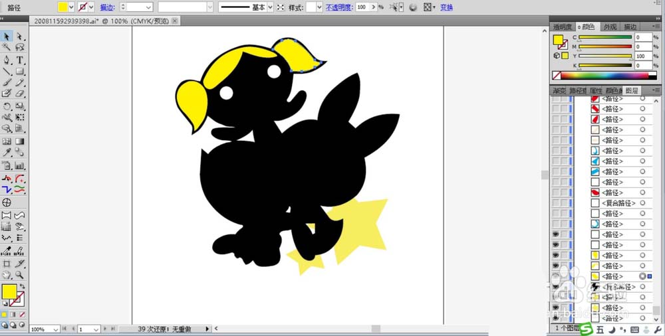Click the large yellow fill swatch in toolbox

point(9,292)
